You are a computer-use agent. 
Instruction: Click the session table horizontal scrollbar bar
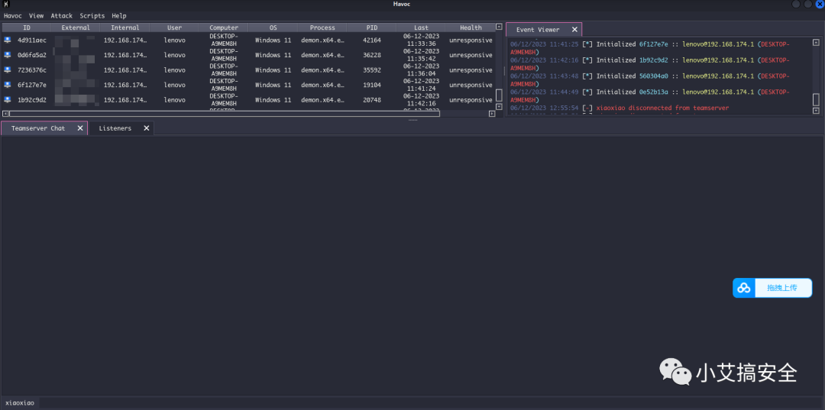[x=225, y=113]
